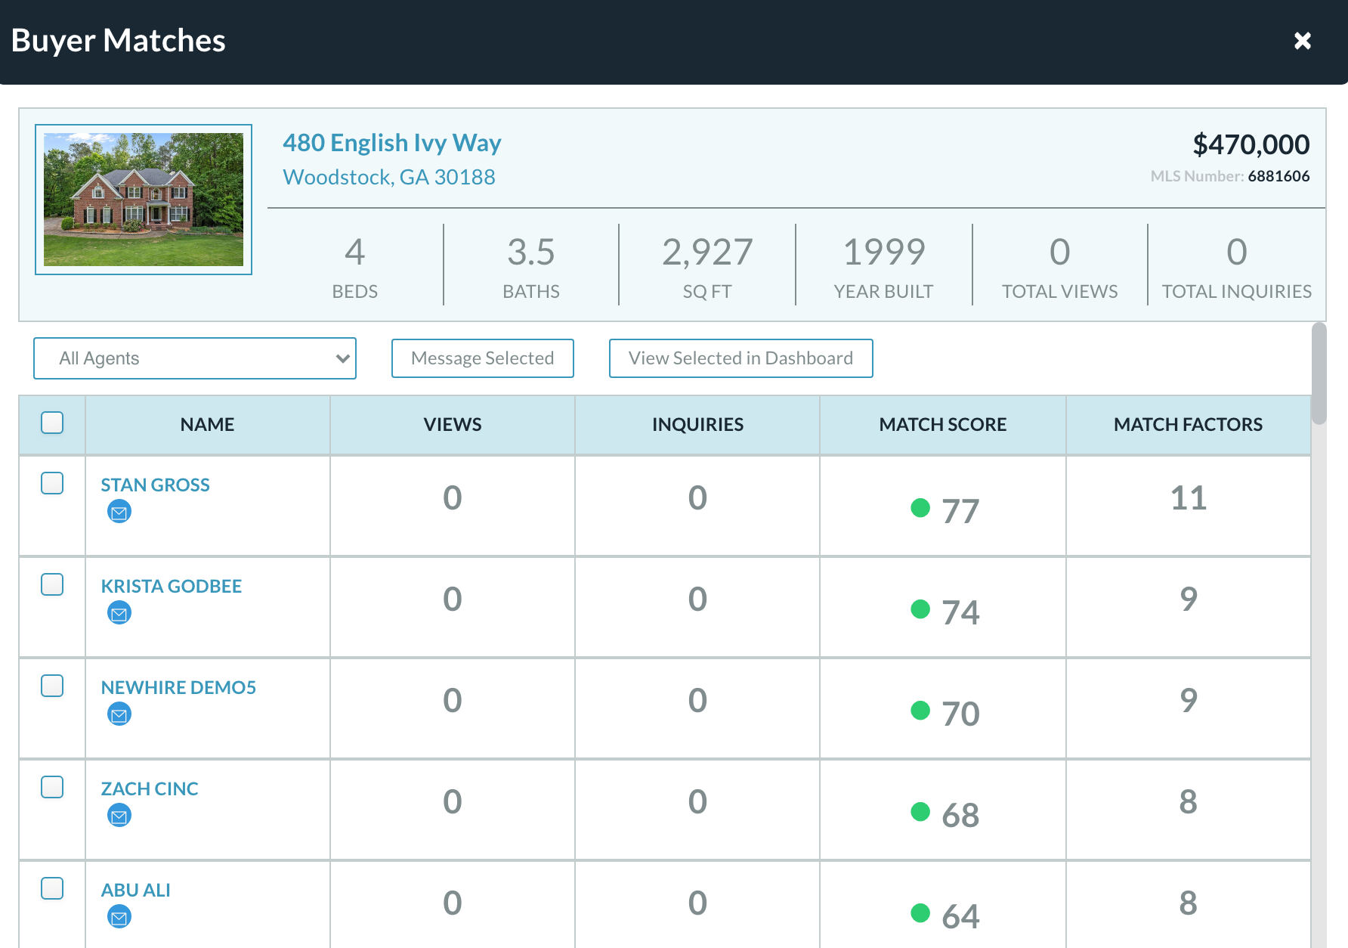This screenshot has width=1348, height=948.
Task: Click the chevron on the agents selector
Action: tap(342, 358)
